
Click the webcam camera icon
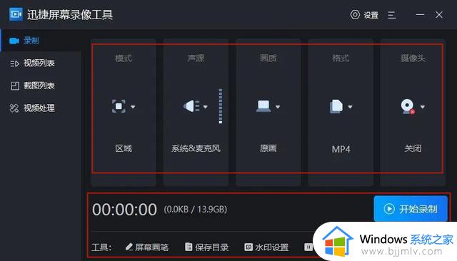[408, 107]
